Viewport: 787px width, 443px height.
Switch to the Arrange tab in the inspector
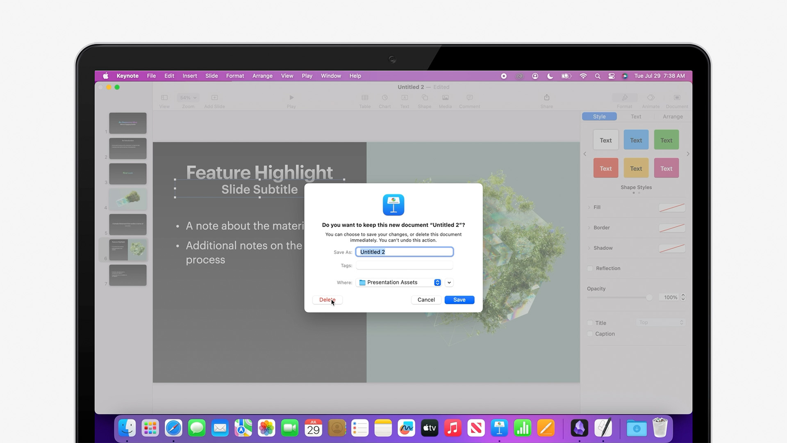(x=672, y=116)
